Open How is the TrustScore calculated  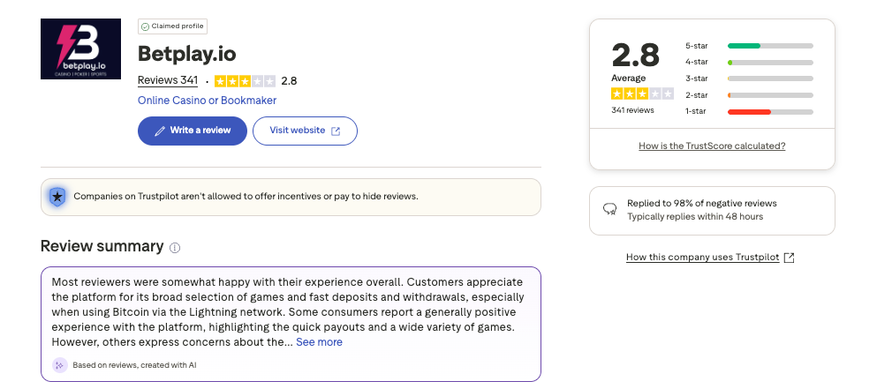pos(712,146)
